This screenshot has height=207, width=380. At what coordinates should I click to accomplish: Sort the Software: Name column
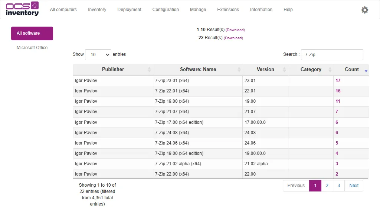tap(198, 69)
